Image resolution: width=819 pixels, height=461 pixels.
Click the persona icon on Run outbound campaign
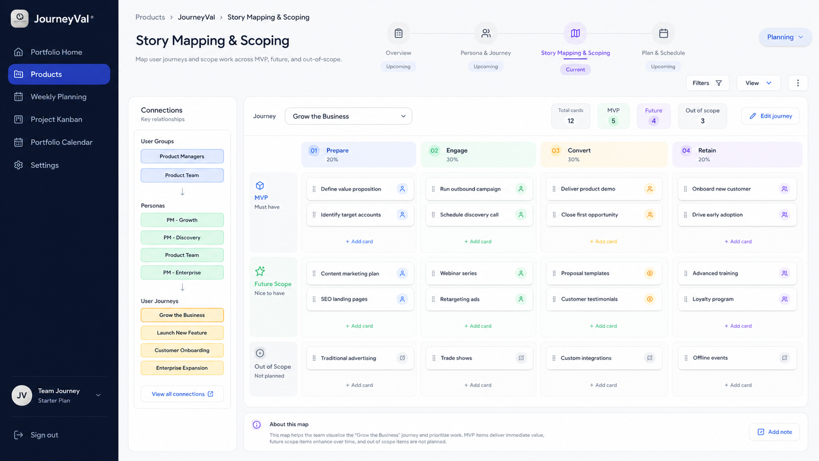521,189
